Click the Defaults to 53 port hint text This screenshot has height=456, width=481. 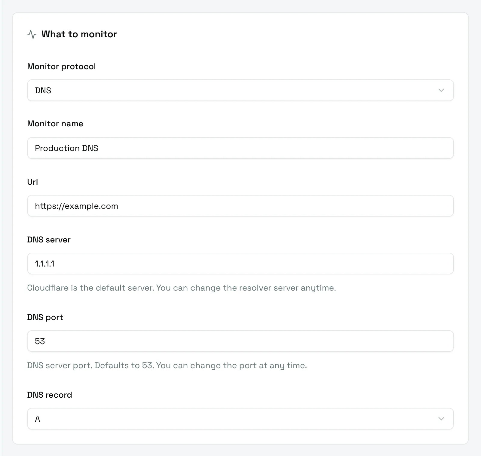pyautogui.click(x=167, y=365)
